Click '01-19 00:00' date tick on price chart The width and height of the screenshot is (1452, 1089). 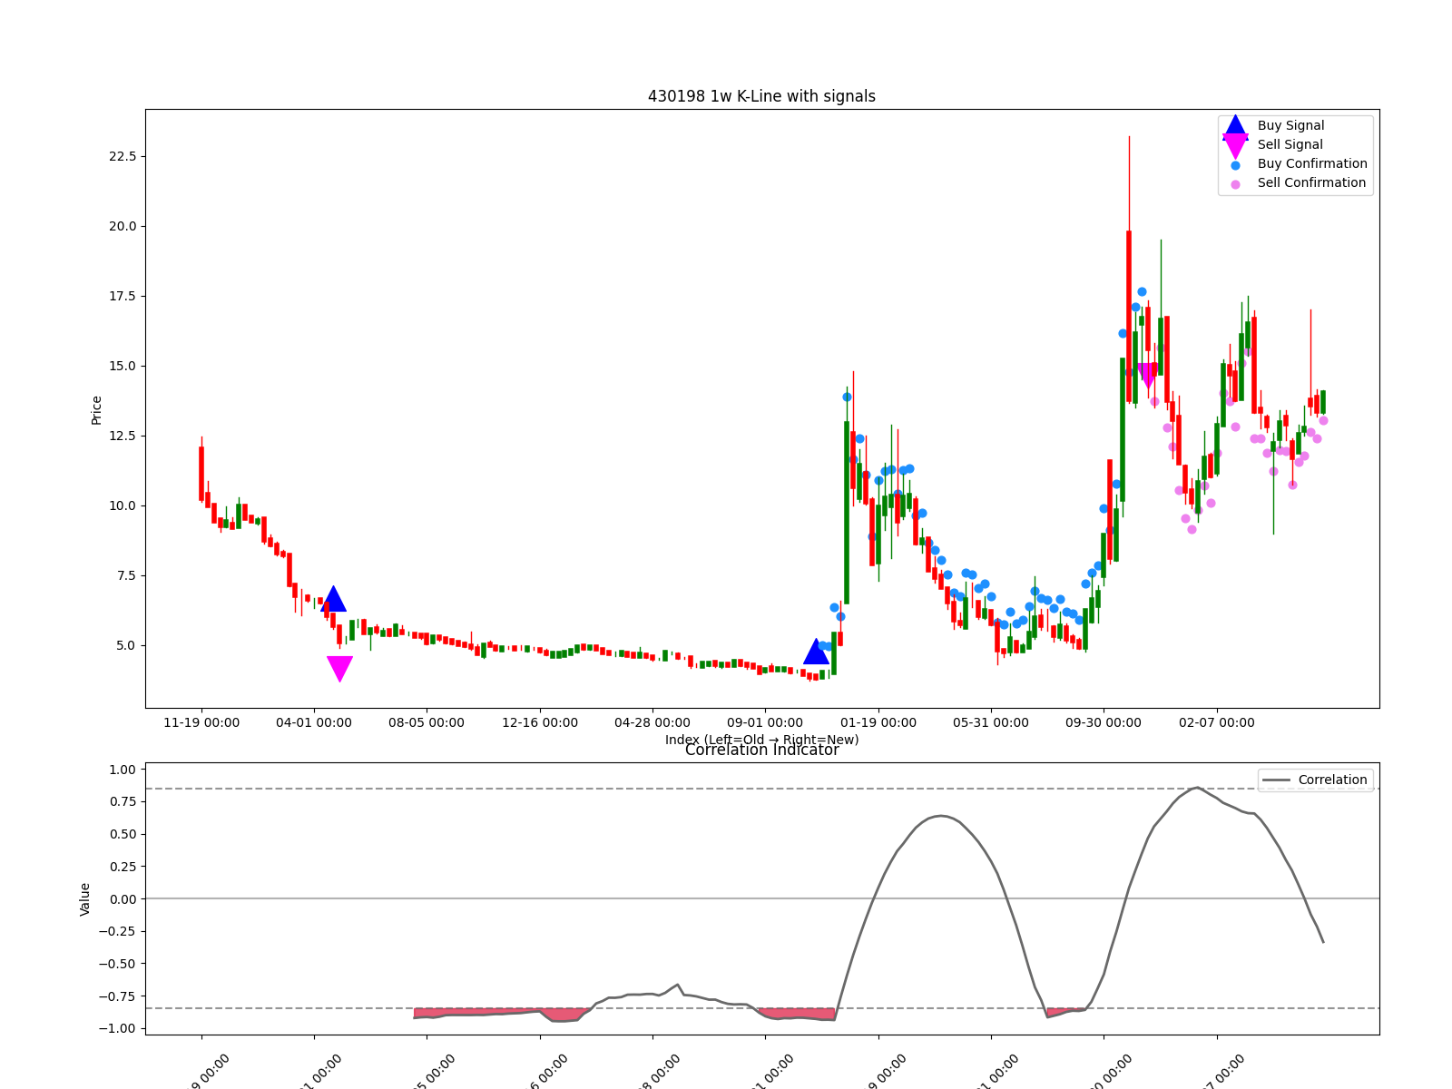pyautogui.click(x=878, y=723)
